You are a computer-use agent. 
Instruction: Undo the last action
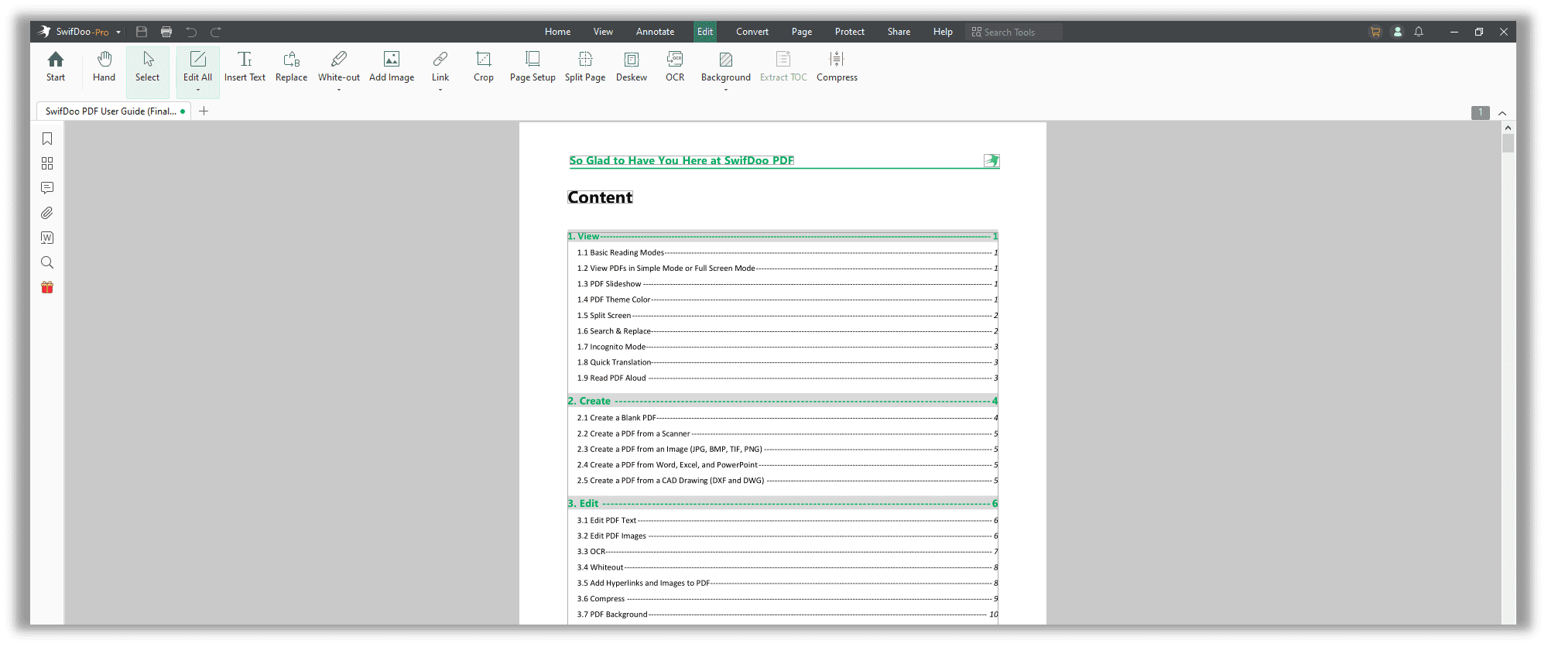click(191, 32)
